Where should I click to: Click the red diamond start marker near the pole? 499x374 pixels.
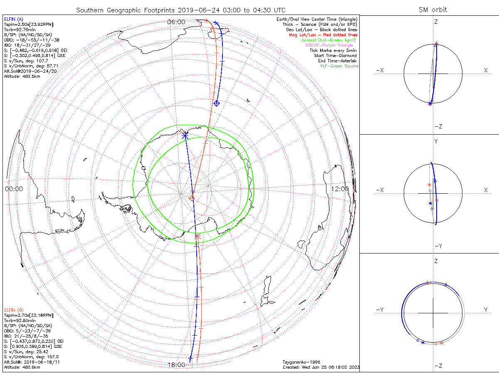191,198
